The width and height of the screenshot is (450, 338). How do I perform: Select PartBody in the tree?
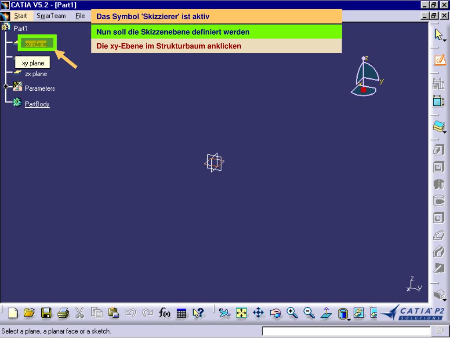pos(37,104)
